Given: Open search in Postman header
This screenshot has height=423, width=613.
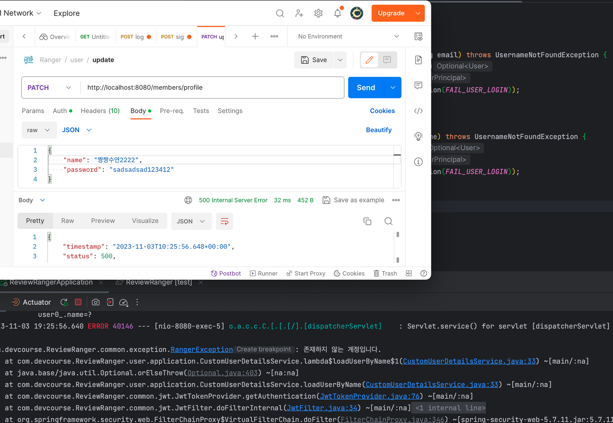Looking at the screenshot, I should [280, 13].
